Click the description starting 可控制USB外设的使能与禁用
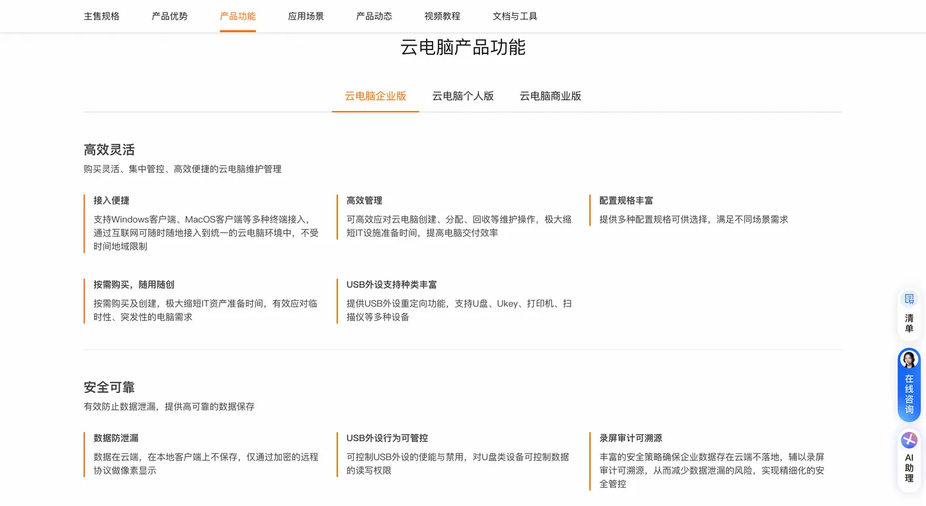926x506 pixels. [458, 464]
